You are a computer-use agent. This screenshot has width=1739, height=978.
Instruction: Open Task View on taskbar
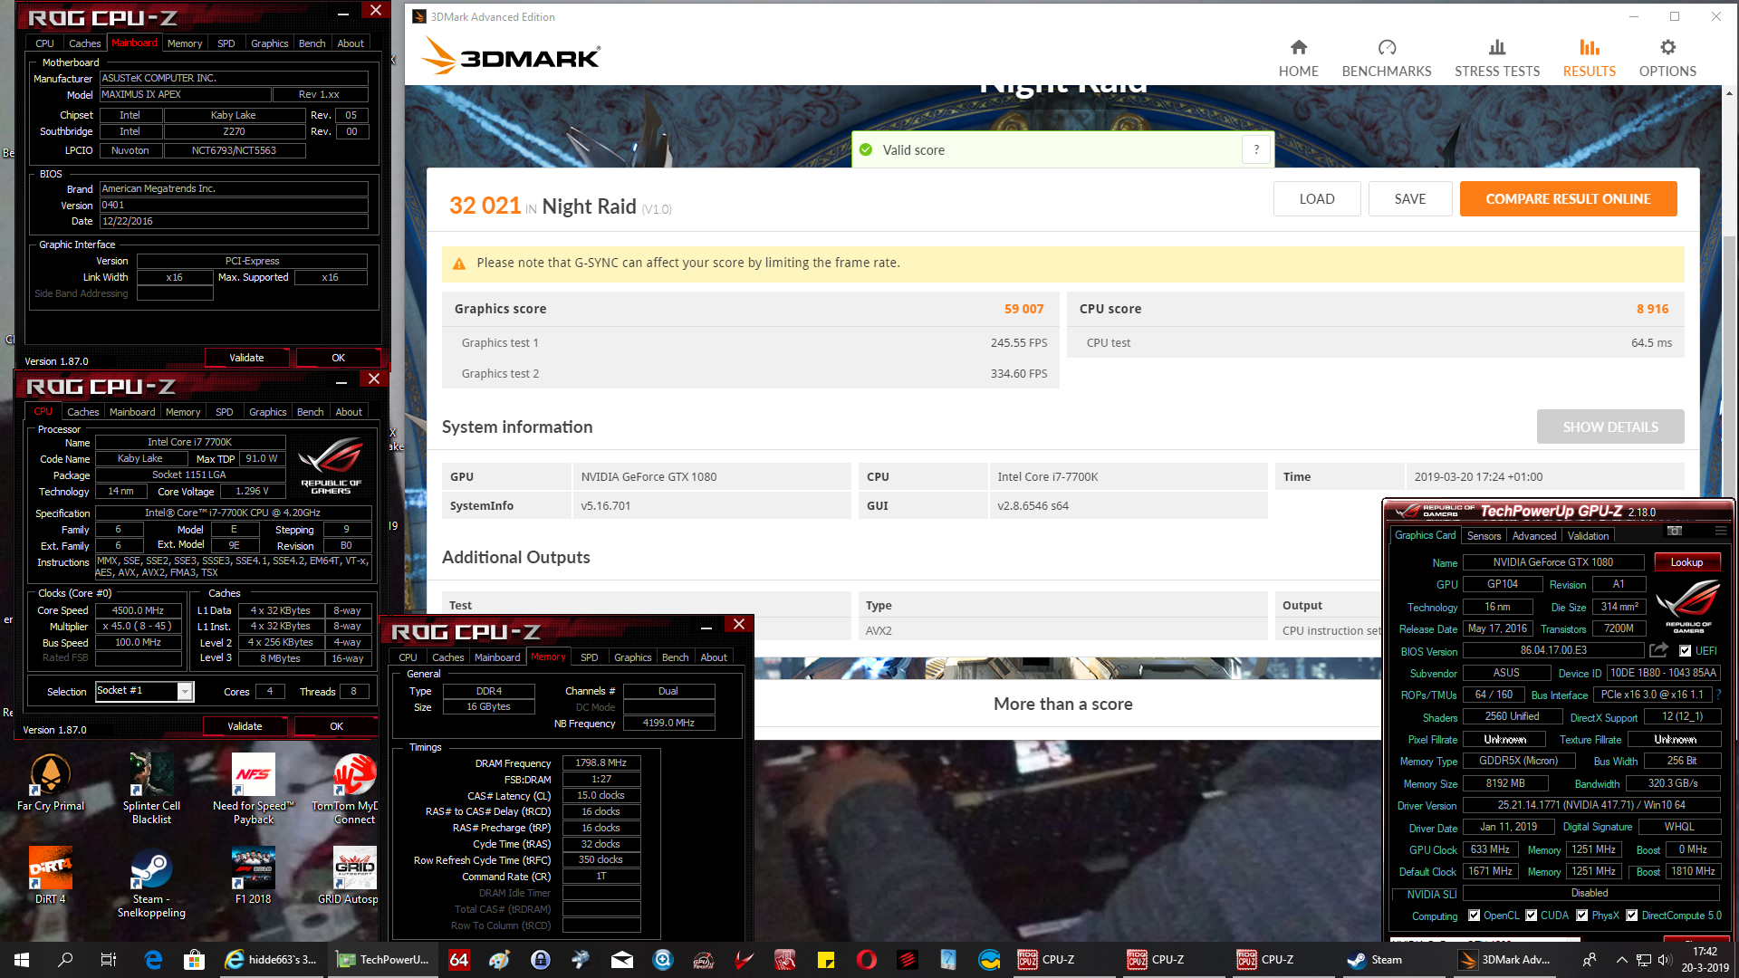click(x=109, y=960)
